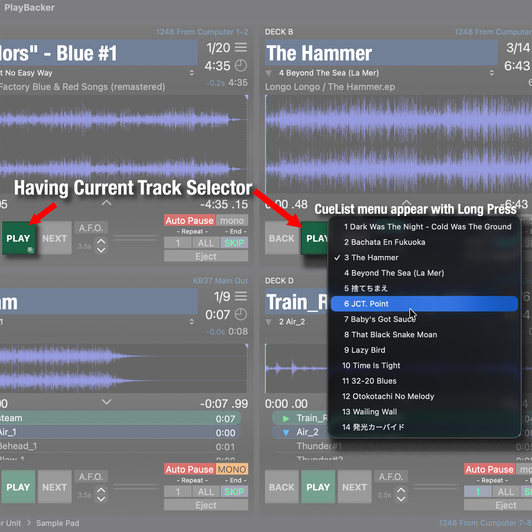Toggle the top deck's Auto Pause
532x532 pixels.
tap(189, 220)
